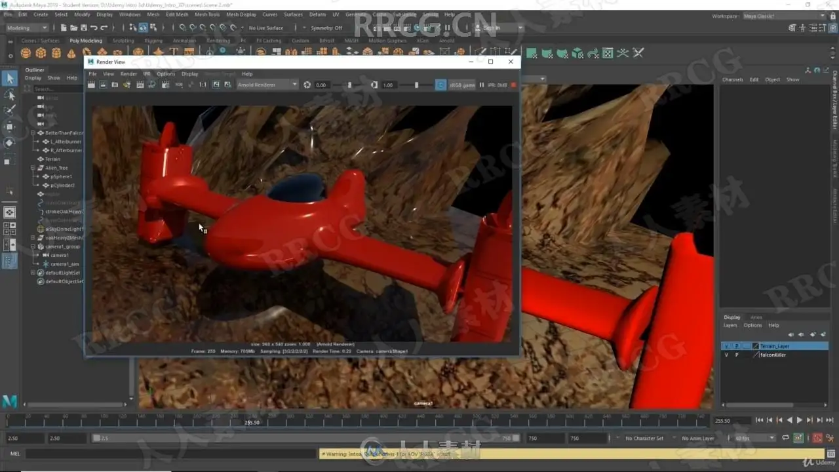
Task: Toggle single perspective view layout
Action: coord(10,212)
